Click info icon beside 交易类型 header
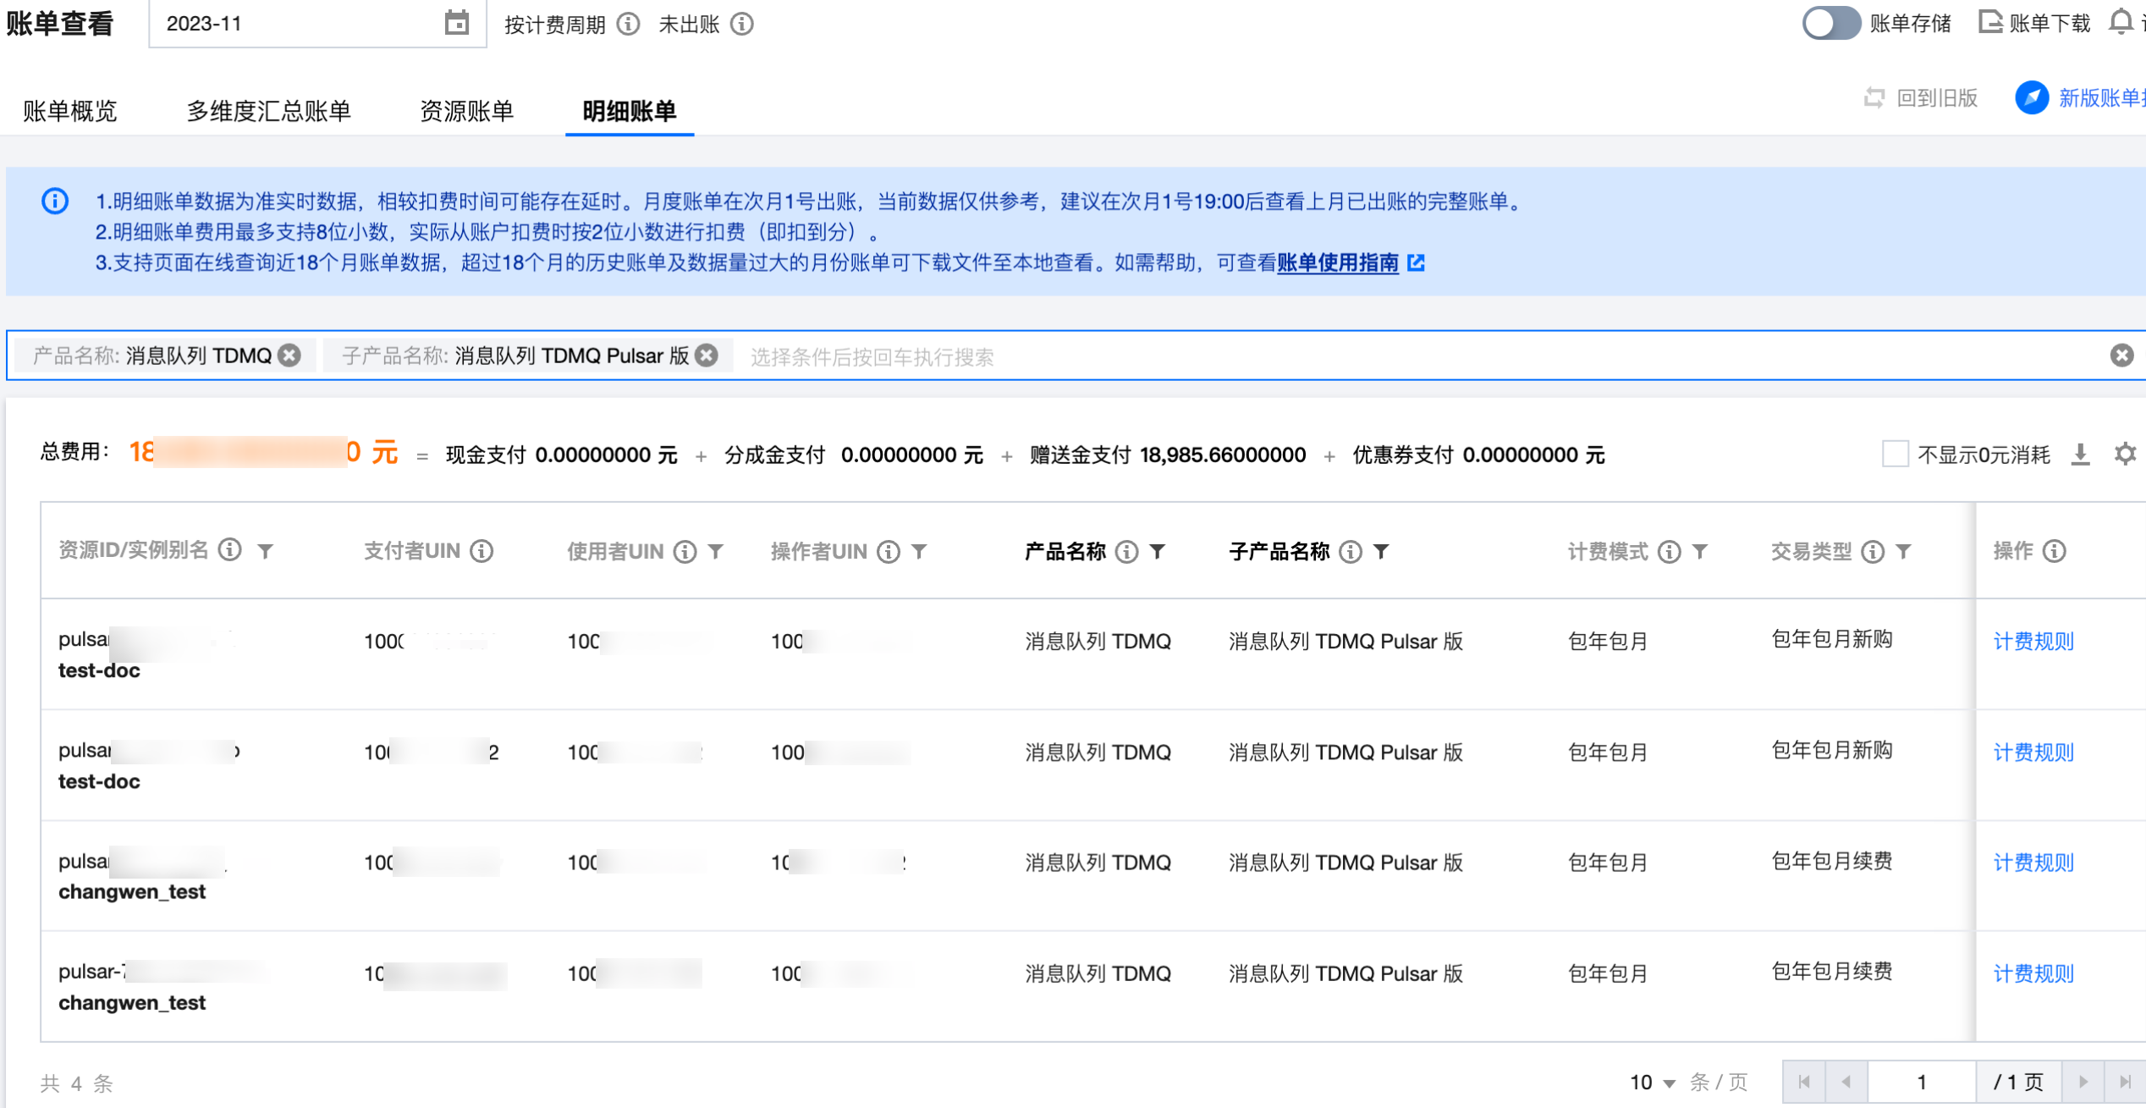This screenshot has width=2146, height=1108. (1874, 552)
